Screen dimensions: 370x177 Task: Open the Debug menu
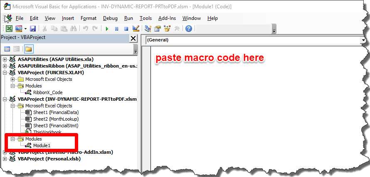110,18
